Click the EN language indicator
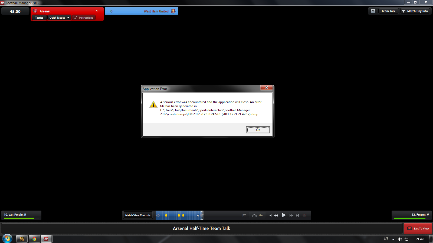The image size is (433, 243). pyautogui.click(x=386, y=239)
